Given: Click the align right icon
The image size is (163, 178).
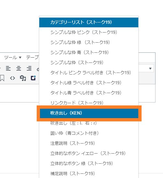Looking at the screenshot, I should (x=29, y=68).
